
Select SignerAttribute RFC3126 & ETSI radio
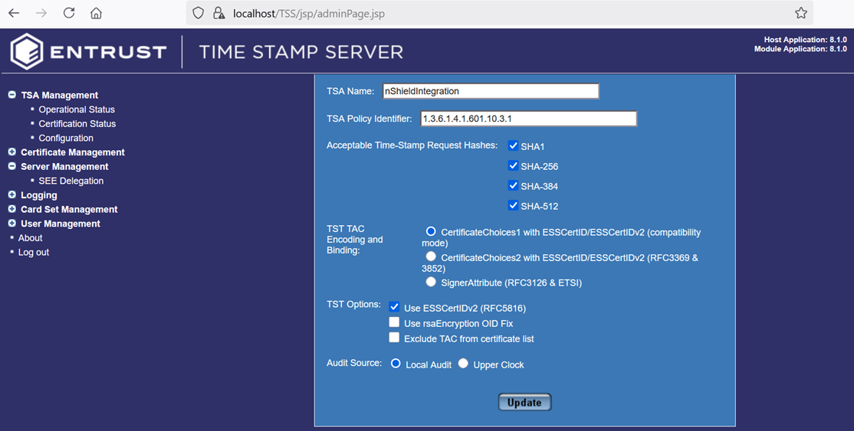(x=431, y=282)
